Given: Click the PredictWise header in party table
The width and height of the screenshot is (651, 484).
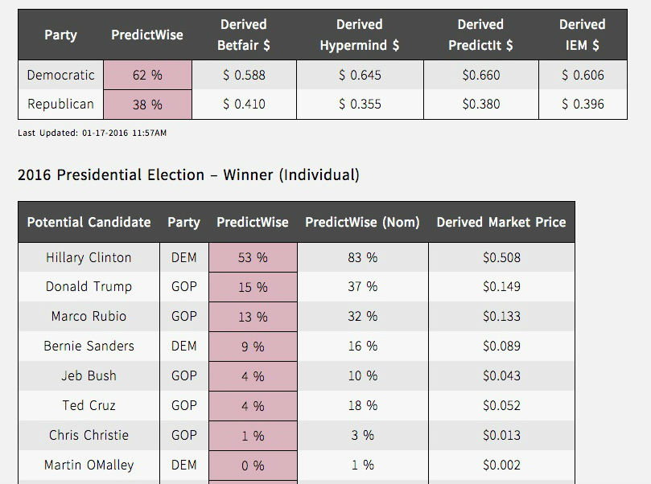Looking at the screenshot, I should pos(147,35).
